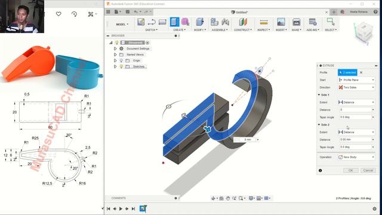Clear the Profile selection with X
Image resolution: width=382 pixels, height=215 pixels.
click(x=361, y=72)
